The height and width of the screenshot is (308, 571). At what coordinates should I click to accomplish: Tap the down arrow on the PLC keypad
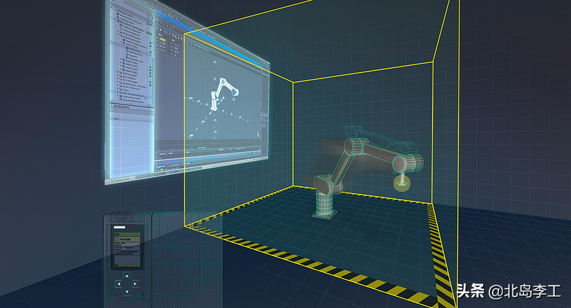point(127,292)
